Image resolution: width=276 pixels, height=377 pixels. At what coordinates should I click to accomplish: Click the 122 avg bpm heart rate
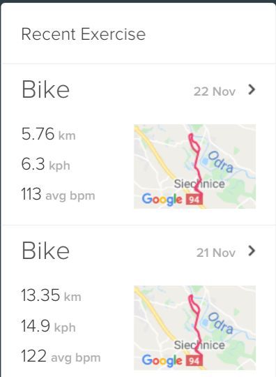coord(61,356)
